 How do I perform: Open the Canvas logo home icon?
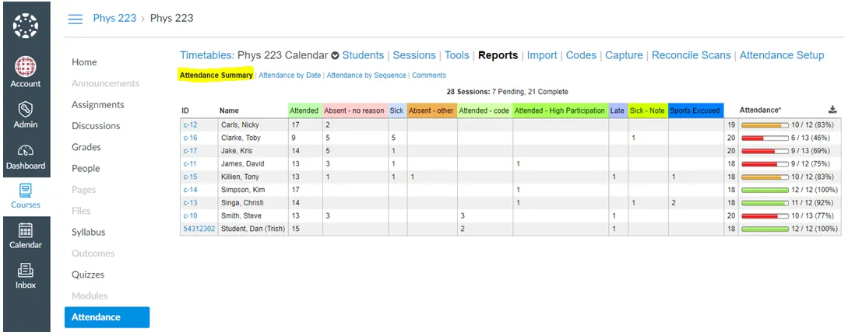(26, 26)
